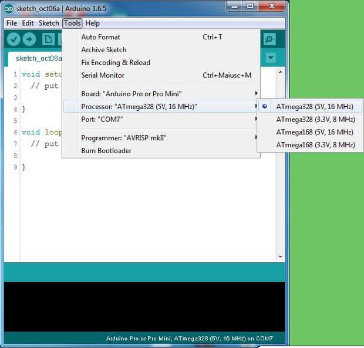364x348 pixels.
Task: Select the sketch_oct06a tab
Action: (35, 59)
